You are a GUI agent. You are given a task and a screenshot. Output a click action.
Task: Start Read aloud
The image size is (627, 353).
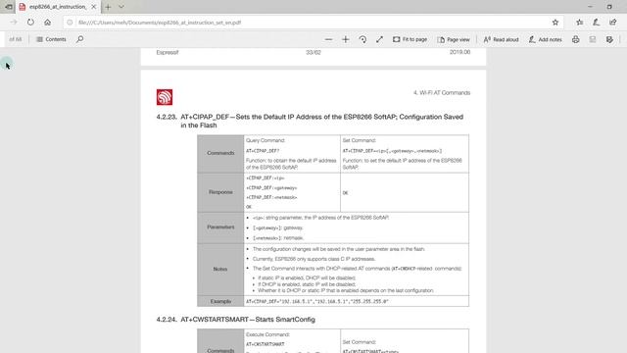(x=501, y=39)
